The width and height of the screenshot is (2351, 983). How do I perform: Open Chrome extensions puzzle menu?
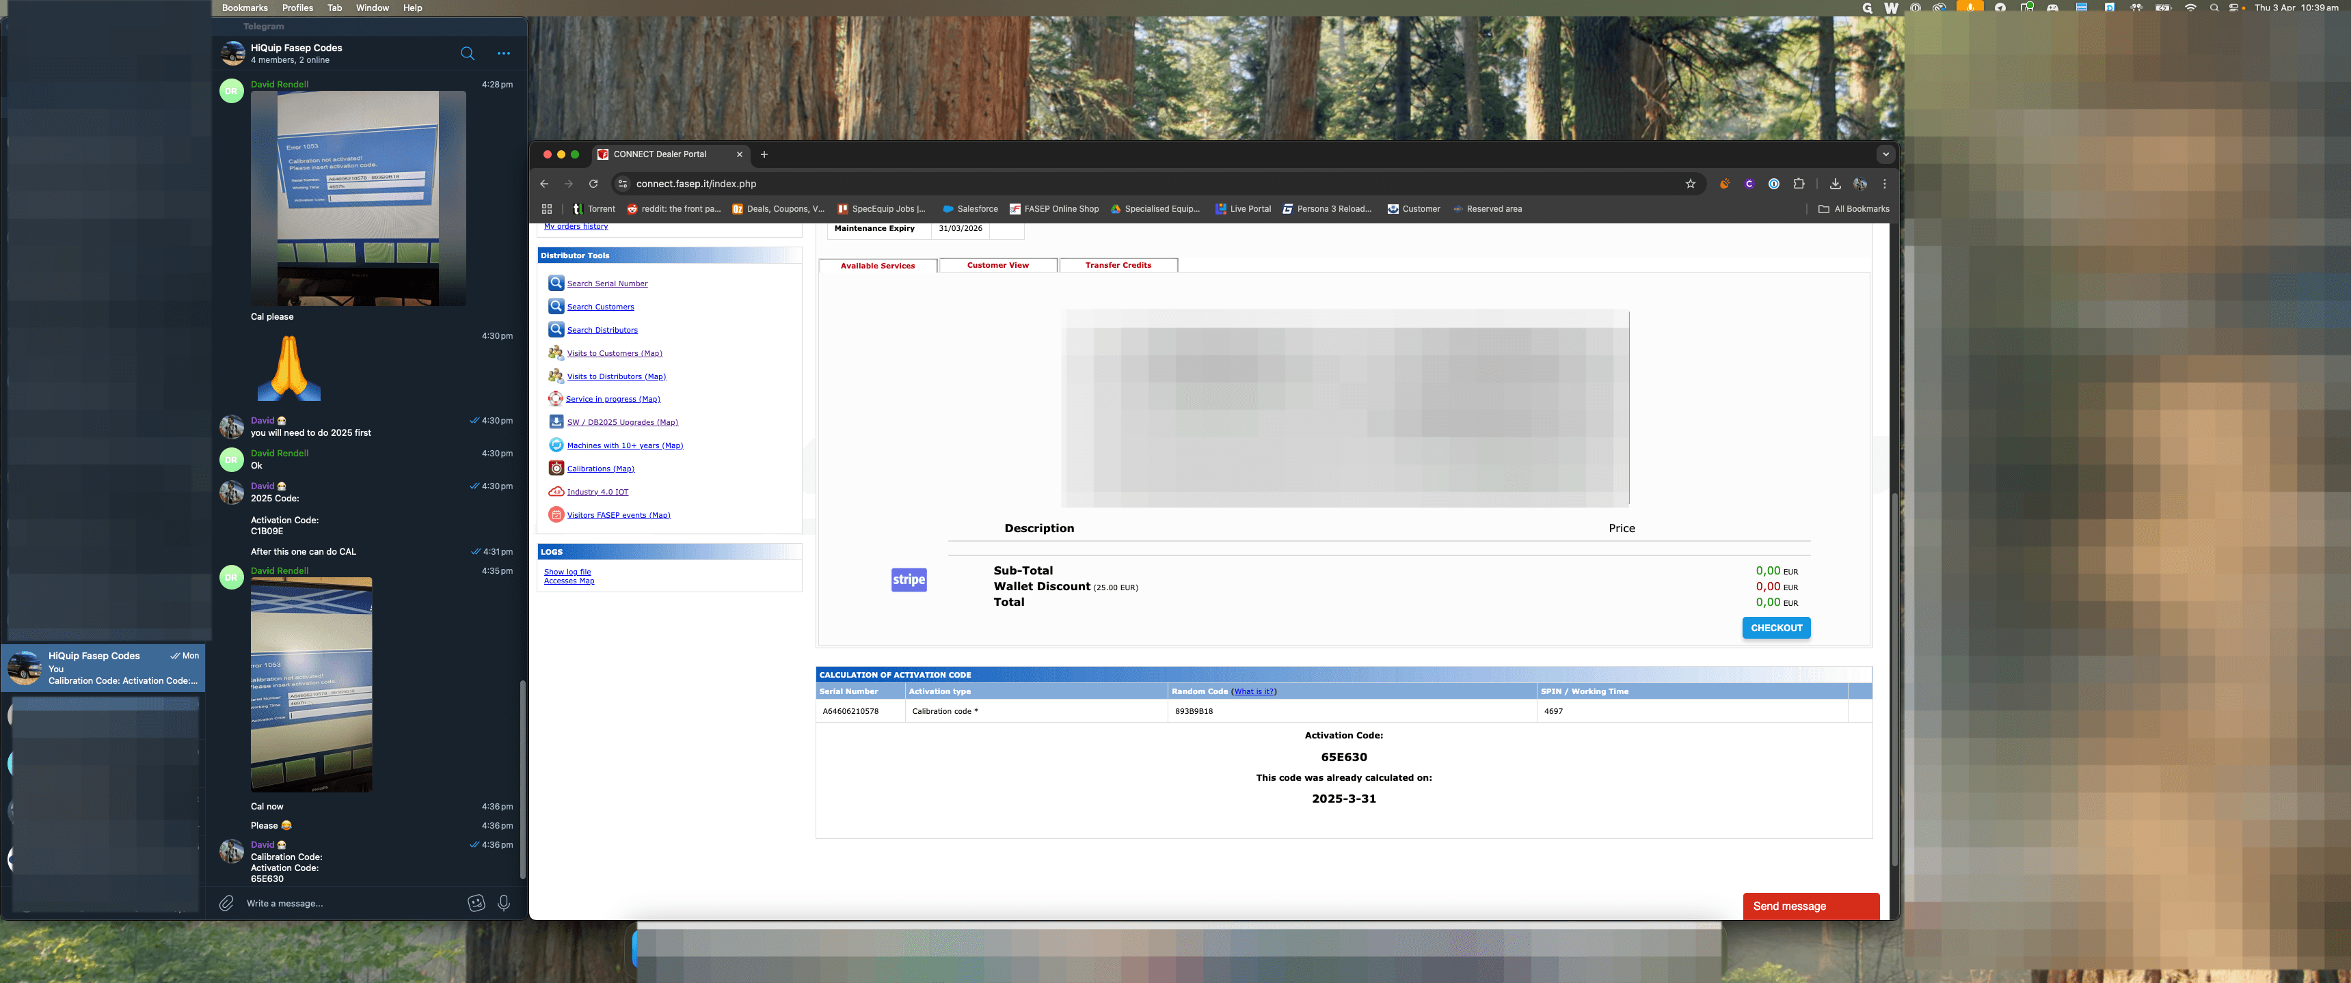pyautogui.click(x=1799, y=183)
